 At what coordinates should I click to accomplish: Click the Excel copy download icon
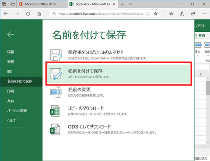(x=55, y=111)
